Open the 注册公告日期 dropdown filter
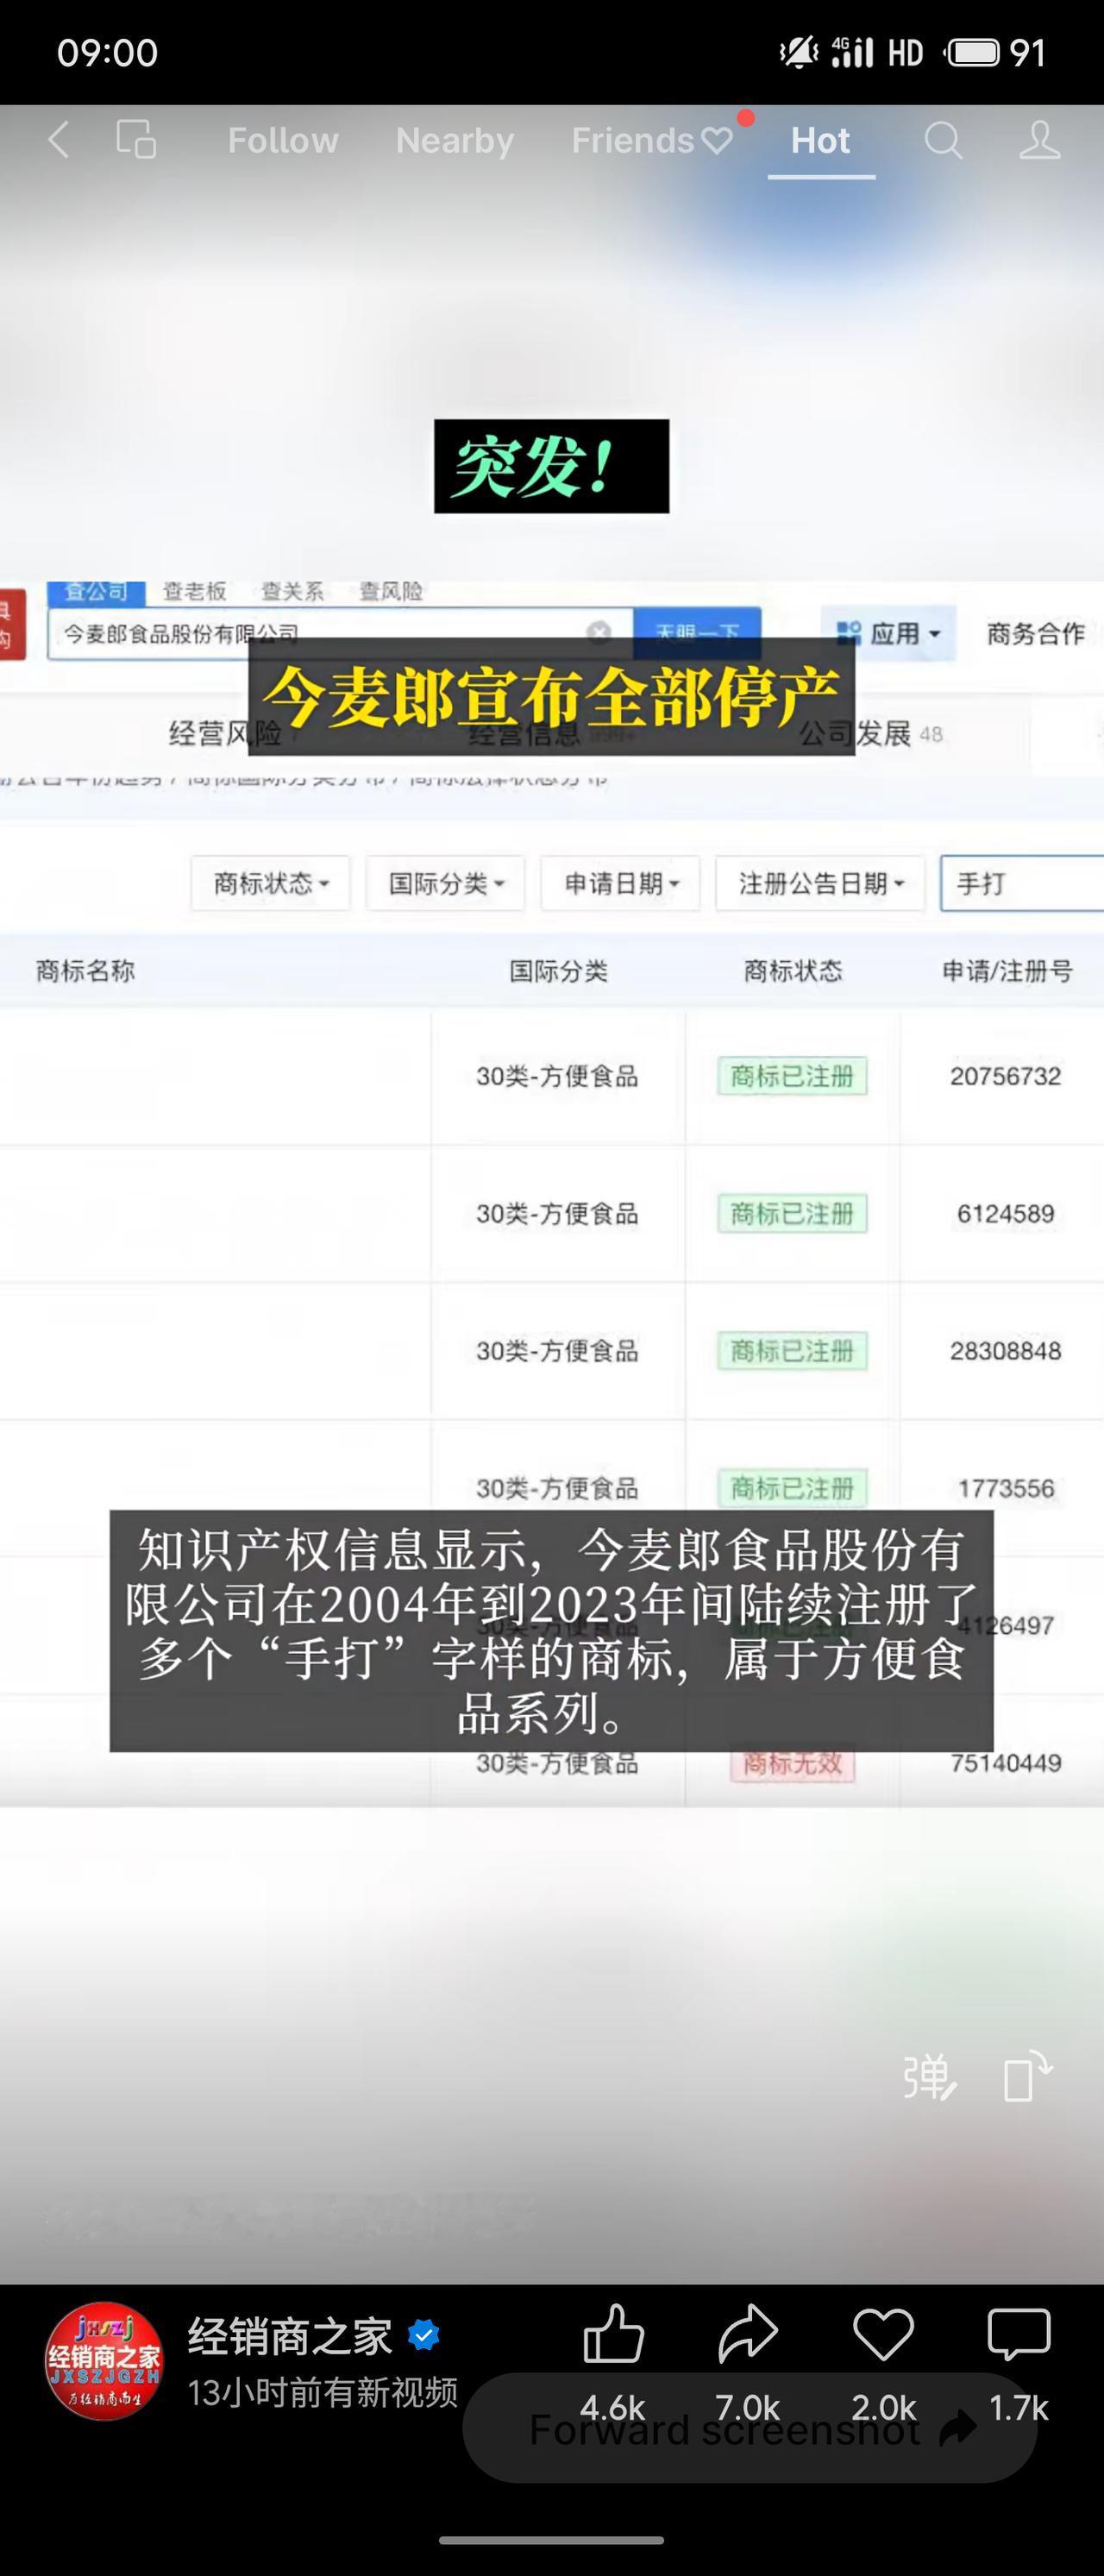The image size is (1104, 2576). click(820, 883)
